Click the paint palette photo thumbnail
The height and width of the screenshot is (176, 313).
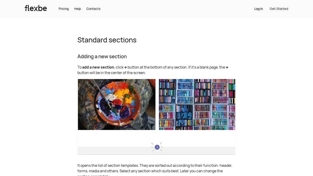click(x=117, y=104)
